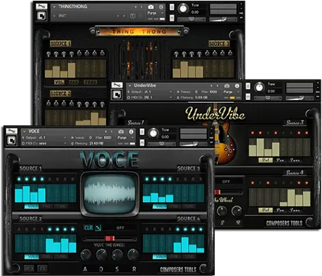The image size is (322, 276).
Task: Open the Output dropdown in UnderVibe header
Action: tap(171, 92)
